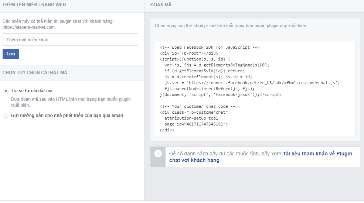Click the 'Chèn ngay sau thẻ <body>' instruction text
The image size is (364, 203).
click(x=231, y=26)
